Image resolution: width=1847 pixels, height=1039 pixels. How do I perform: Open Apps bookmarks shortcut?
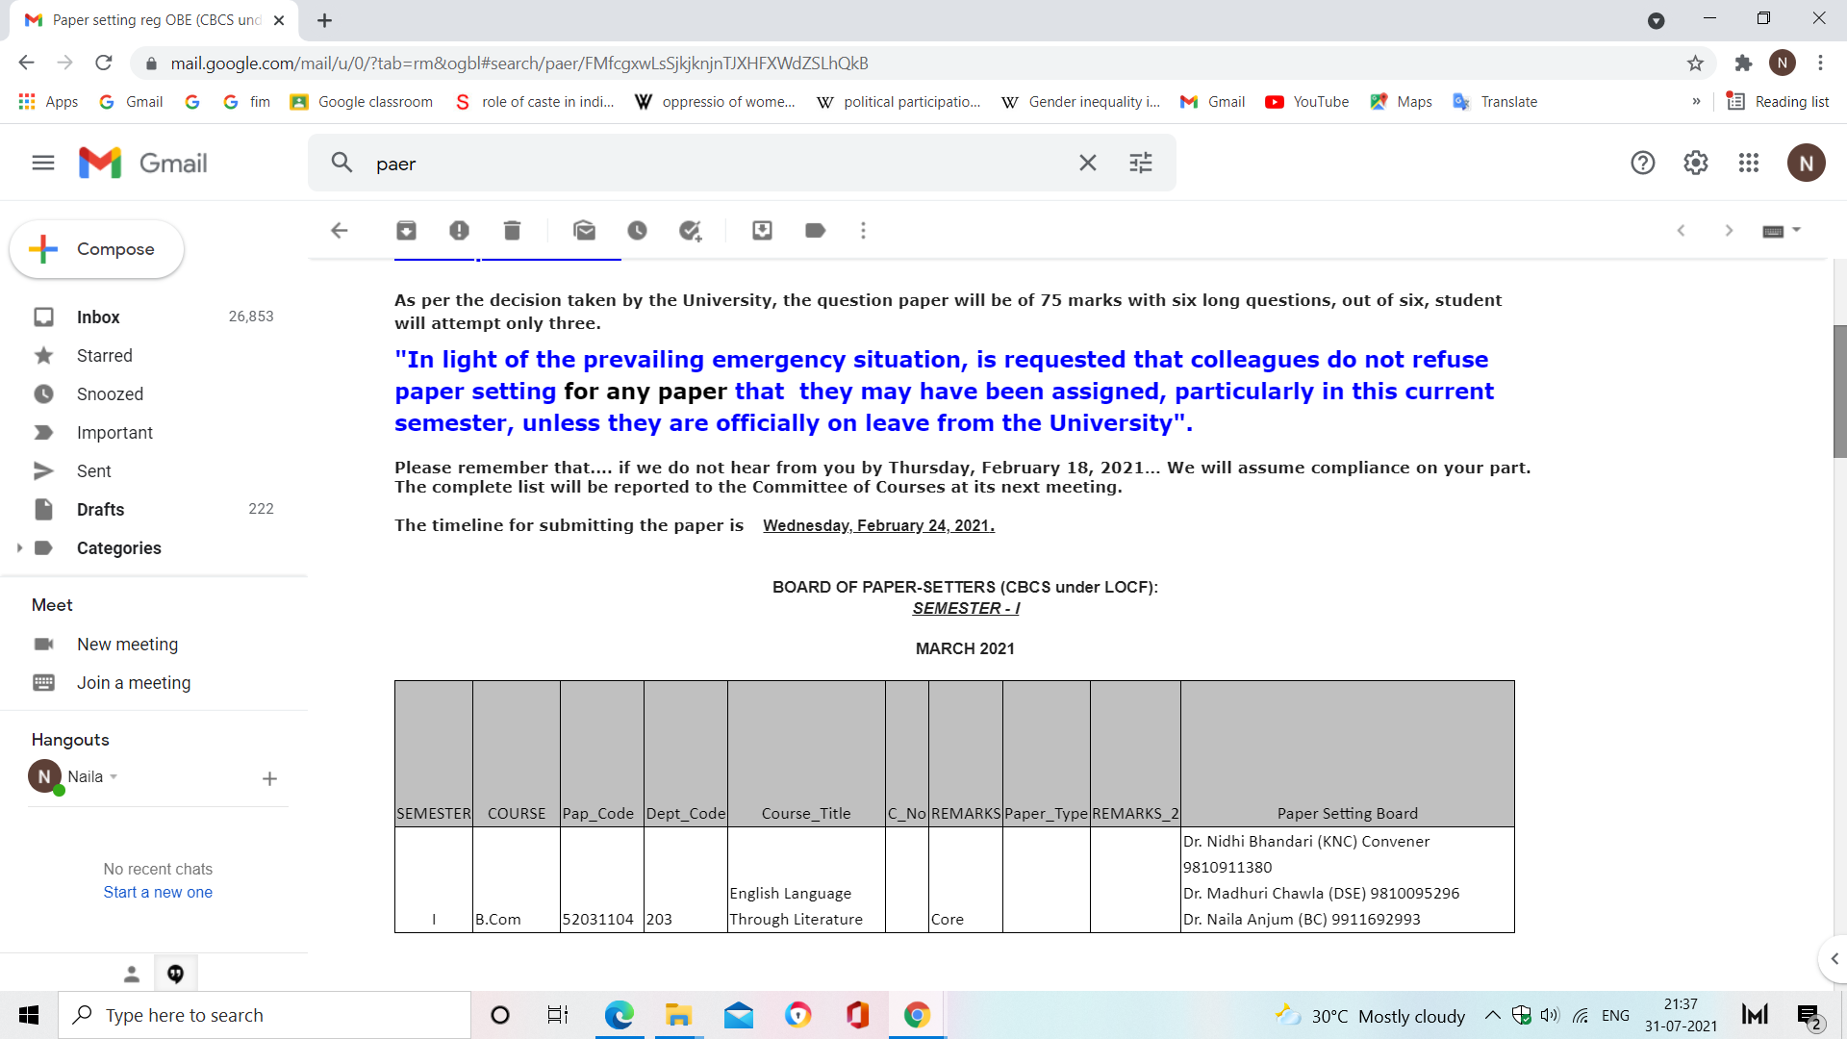coord(48,102)
